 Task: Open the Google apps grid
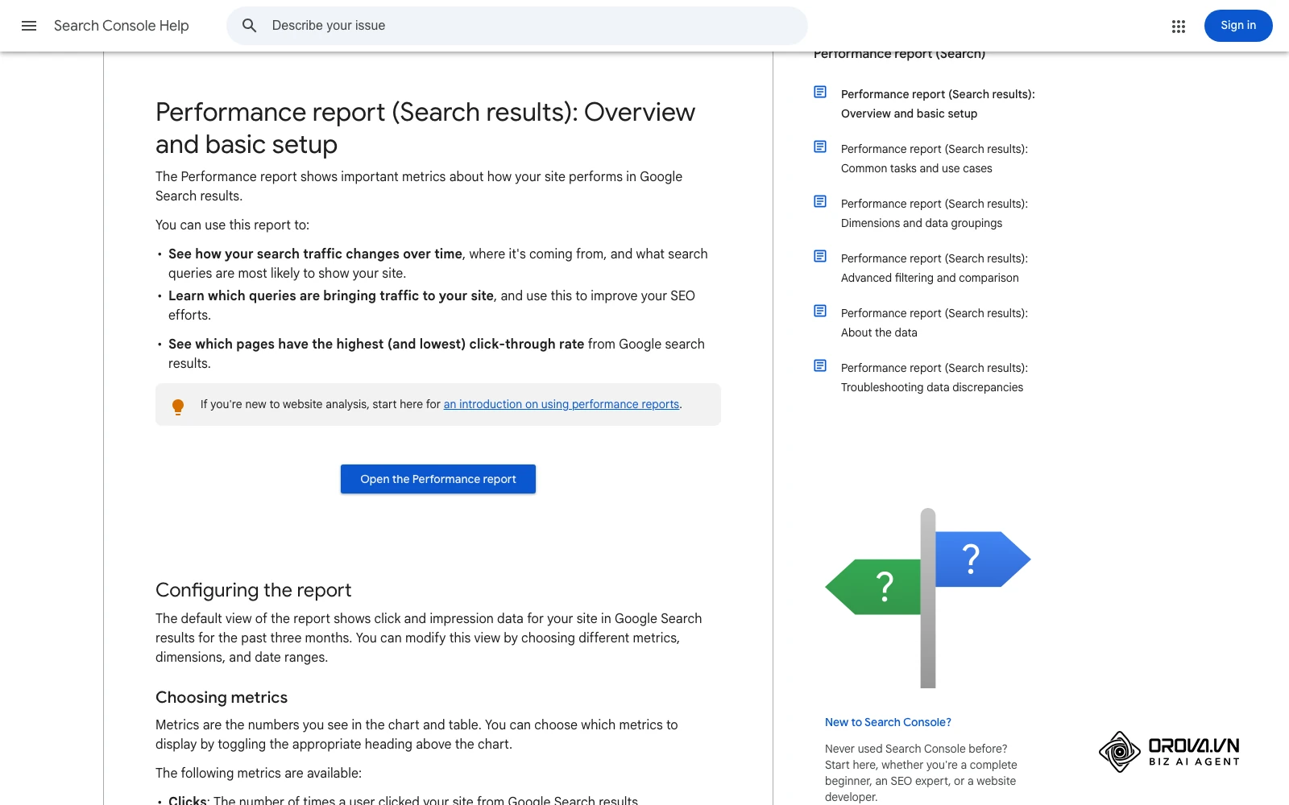pyautogui.click(x=1179, y=26)
